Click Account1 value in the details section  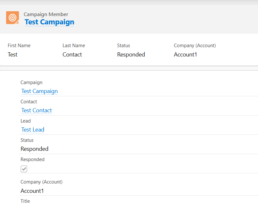[x=32, y=191]
